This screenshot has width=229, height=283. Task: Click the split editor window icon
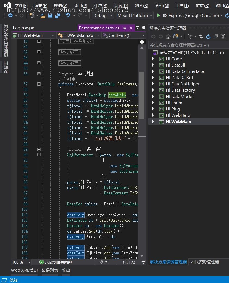click(x=142, y=42)
